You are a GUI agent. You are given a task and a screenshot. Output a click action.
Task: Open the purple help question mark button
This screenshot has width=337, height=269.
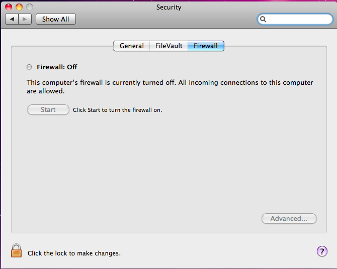[322, 251]
